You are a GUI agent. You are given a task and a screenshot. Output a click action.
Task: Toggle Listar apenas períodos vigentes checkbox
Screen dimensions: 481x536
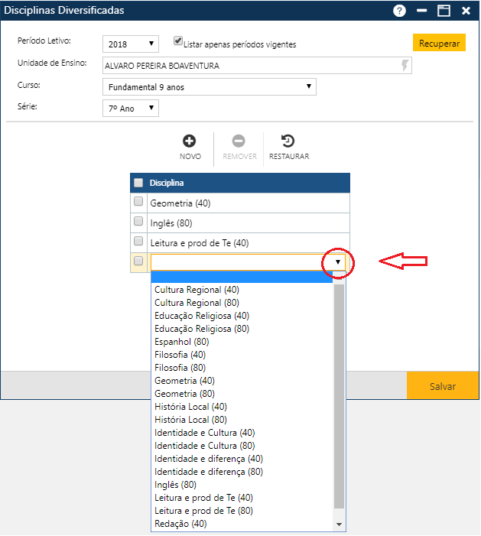(x=178, y=41)
